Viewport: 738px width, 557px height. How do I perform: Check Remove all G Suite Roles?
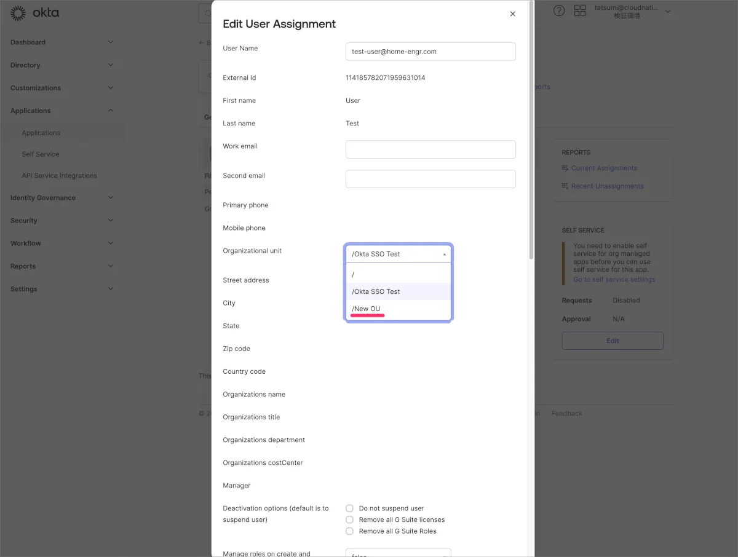(x=349, y=531)
